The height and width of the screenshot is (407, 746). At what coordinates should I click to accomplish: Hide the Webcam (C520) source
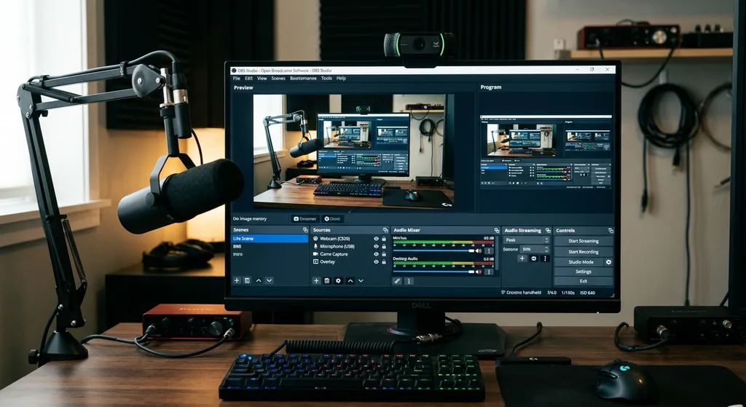[377, 239]
